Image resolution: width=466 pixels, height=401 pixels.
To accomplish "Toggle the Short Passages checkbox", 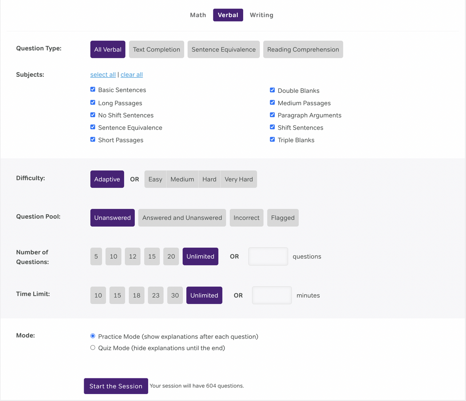I will 93,139.
